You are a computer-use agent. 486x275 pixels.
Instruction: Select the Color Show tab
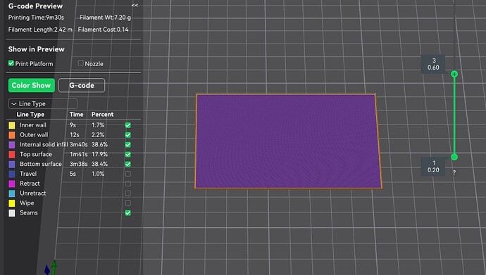point(31,85)
